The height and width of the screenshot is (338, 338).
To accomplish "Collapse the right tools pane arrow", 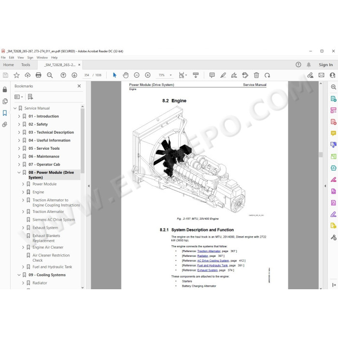I will pyautogui.click(x=325, y=186).
